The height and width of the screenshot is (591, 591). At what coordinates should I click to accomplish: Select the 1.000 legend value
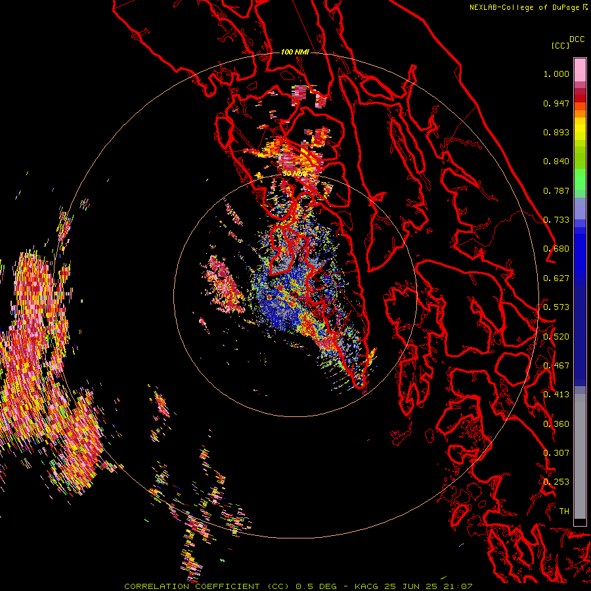[x=556, y=74]
